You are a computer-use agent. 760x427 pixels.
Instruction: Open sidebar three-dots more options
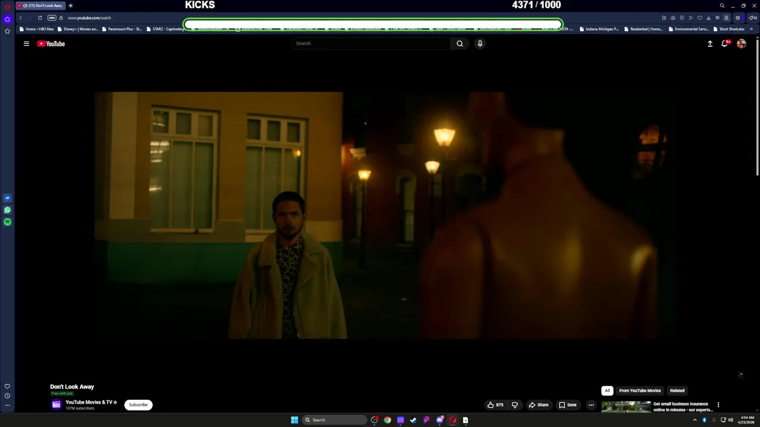point(7,406)
